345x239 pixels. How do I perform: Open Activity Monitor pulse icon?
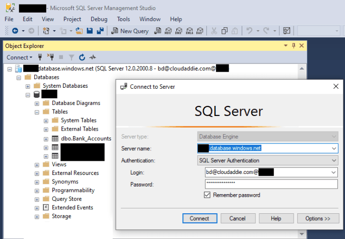(93, 57)
